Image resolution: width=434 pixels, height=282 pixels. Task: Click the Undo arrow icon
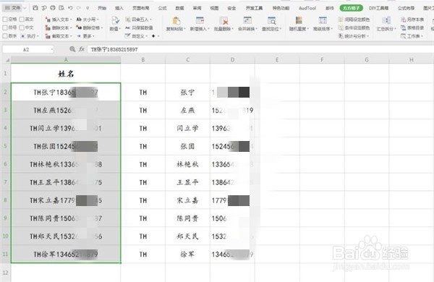coord(70,8)
